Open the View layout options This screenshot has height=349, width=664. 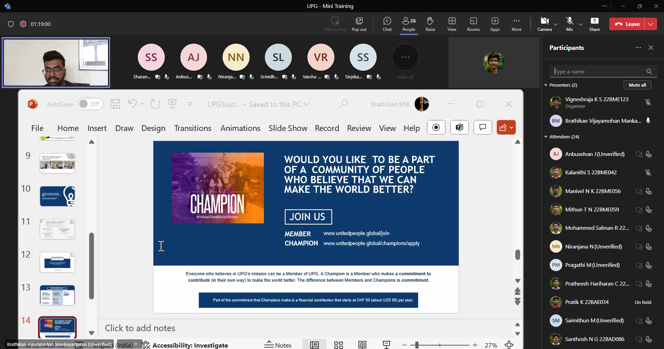[452, 24]
